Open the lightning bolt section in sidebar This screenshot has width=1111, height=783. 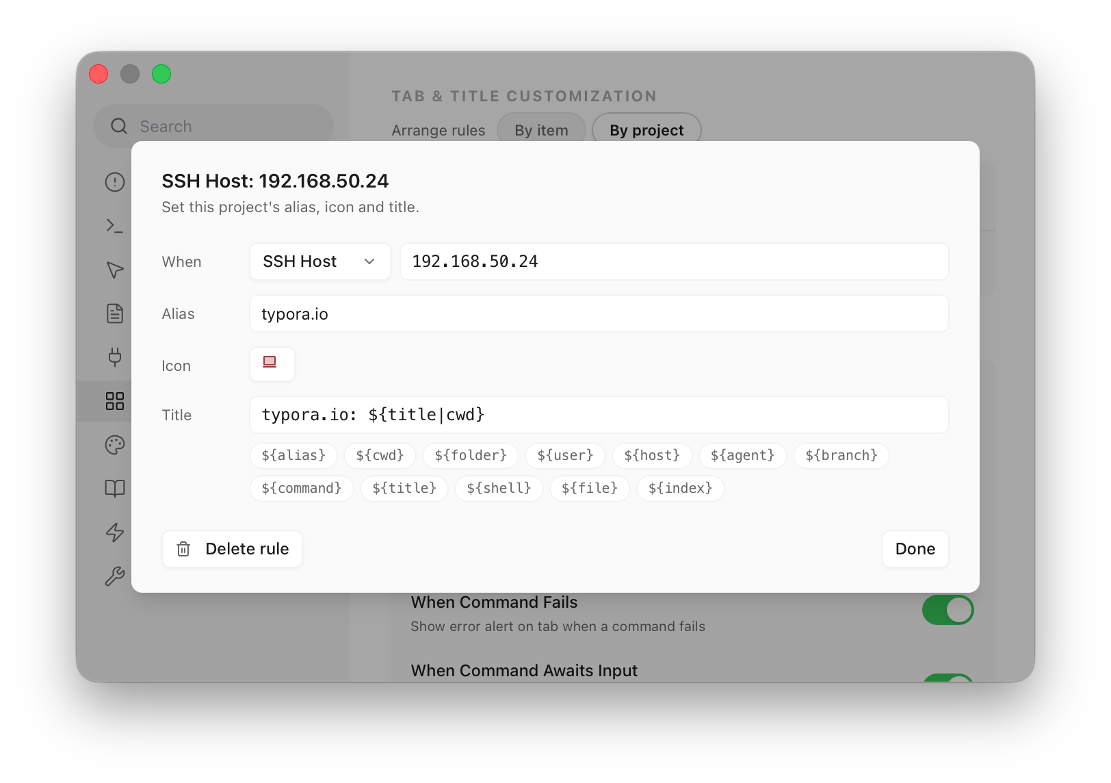click(x=115, y=532)
